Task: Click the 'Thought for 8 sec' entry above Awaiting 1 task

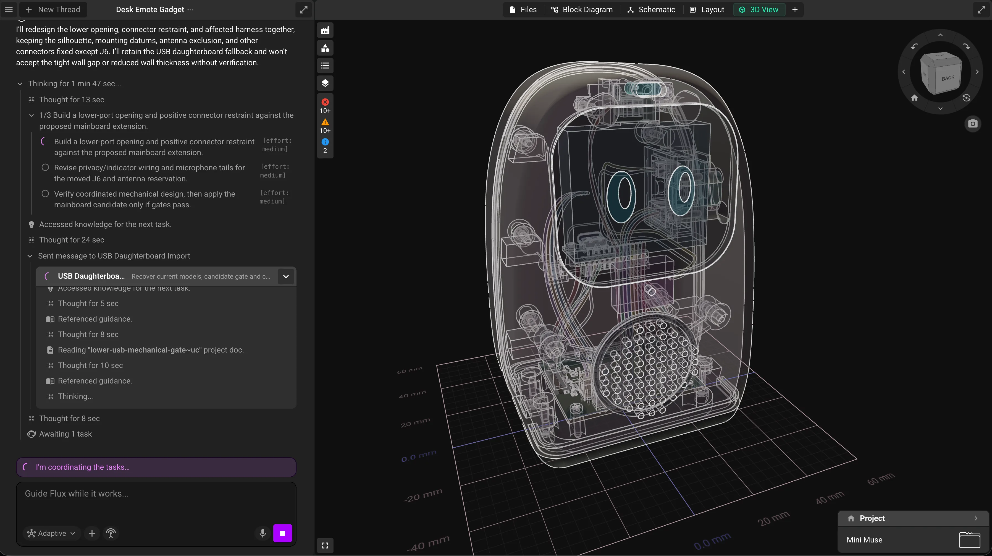Action: coord(69,418)
